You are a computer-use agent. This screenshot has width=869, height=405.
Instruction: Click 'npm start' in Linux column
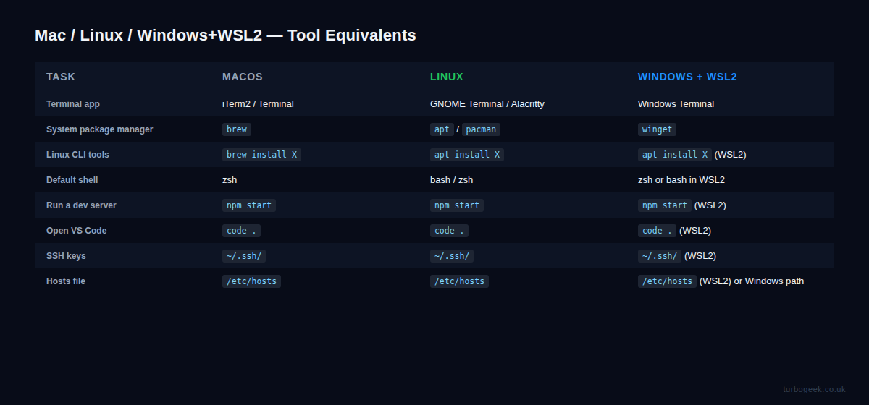(457, 205)
